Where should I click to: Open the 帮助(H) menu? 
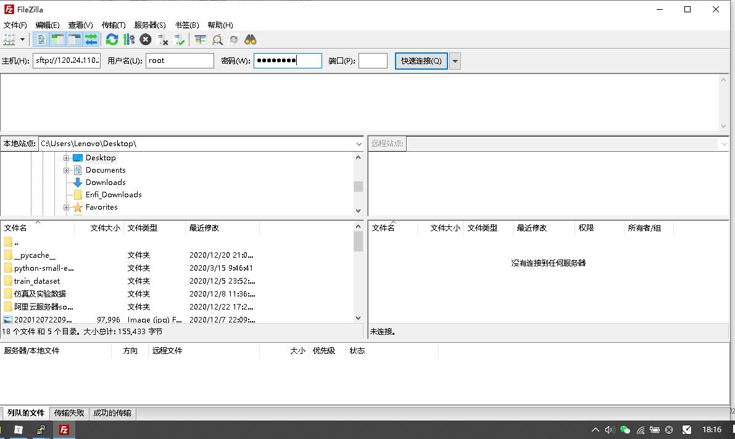(x=220, y=25)
